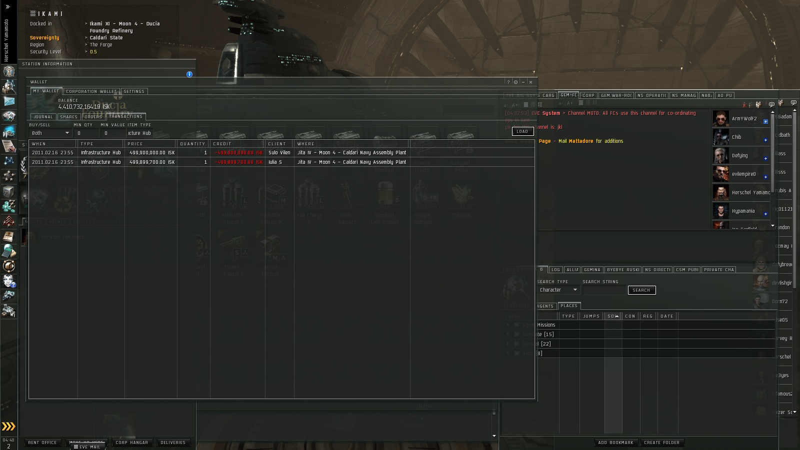Click the Add Bookmark button
Screen dimensions: 800x450
point(616,443)
